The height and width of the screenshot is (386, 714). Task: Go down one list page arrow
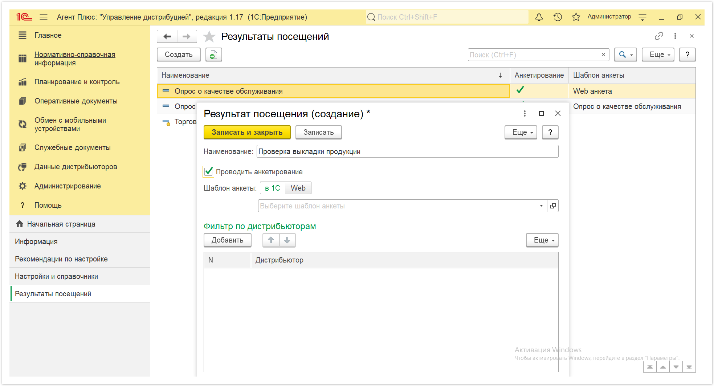click(676, 367)
